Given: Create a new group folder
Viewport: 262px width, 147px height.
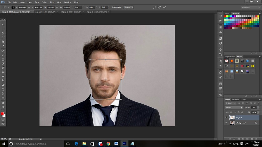Looking at the screenshot, I should coord(247,139).
